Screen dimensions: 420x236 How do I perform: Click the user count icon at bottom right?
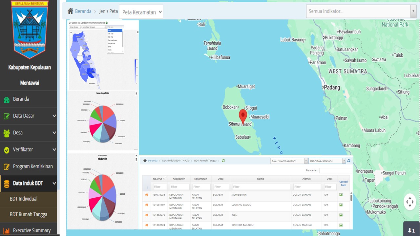[x=411, y=230]
